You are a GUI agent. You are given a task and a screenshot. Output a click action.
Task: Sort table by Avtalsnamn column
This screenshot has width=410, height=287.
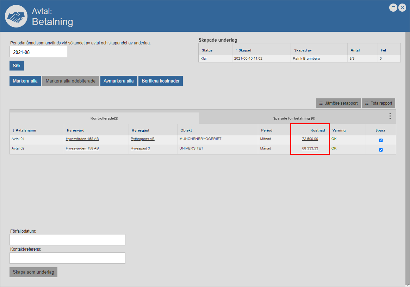[26, 130]
